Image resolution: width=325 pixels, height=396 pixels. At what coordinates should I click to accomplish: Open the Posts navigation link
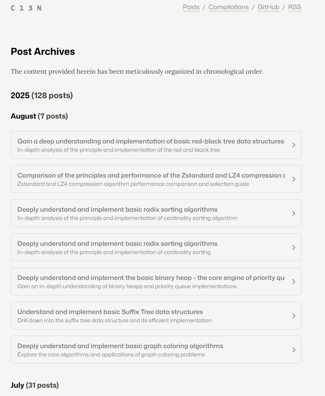191,7
